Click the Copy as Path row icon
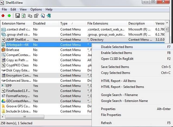The width and height of the screenshot is (173, 127). point(4,60)
